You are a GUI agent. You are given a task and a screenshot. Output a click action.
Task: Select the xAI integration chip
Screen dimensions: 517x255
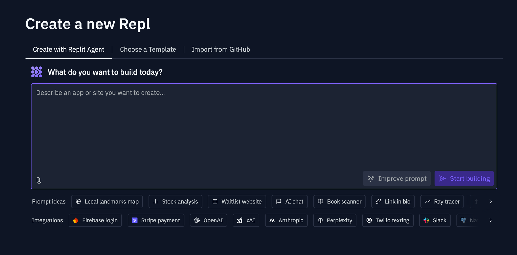coord(246,220)
